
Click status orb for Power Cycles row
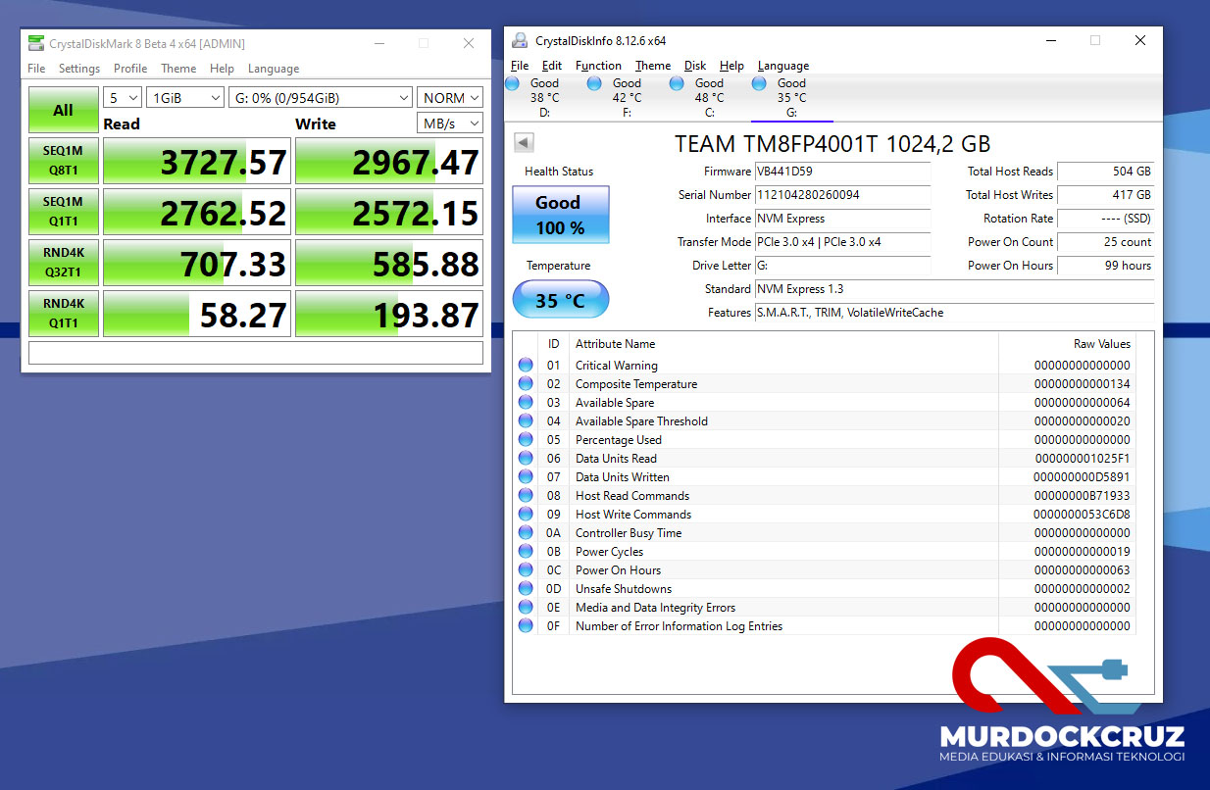pos(527,552)
